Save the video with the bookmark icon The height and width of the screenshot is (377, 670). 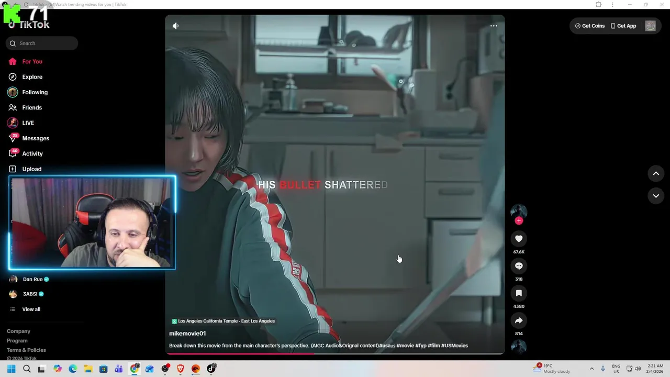(x=519, y=293)
